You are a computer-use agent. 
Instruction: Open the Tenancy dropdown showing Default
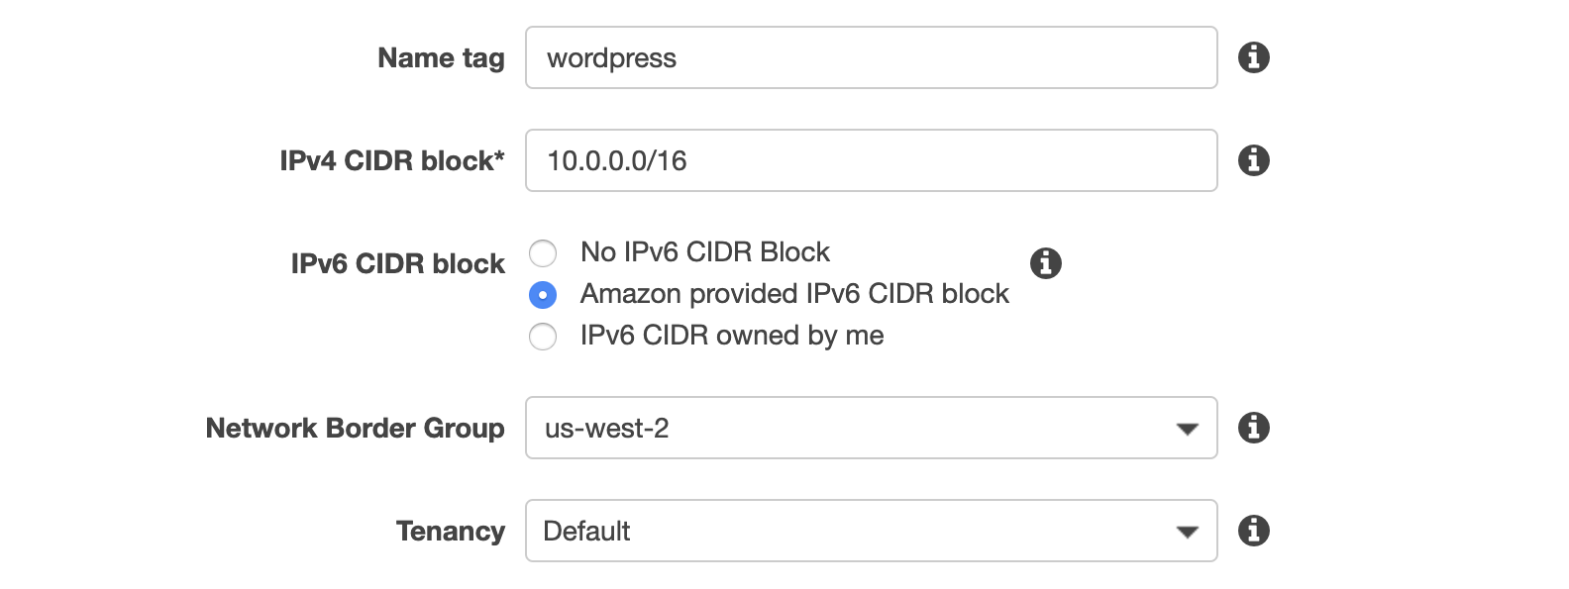(x=871, y=531)
